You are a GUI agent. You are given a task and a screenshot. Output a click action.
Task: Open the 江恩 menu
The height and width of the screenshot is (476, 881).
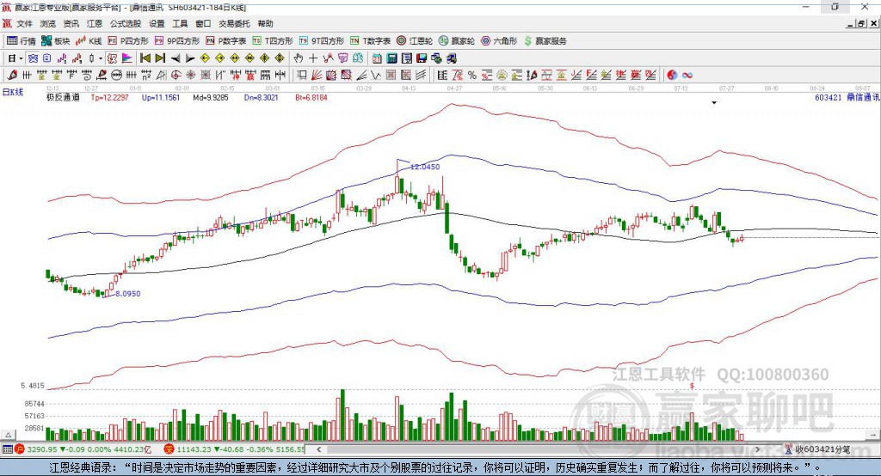[x=95, y=23]
